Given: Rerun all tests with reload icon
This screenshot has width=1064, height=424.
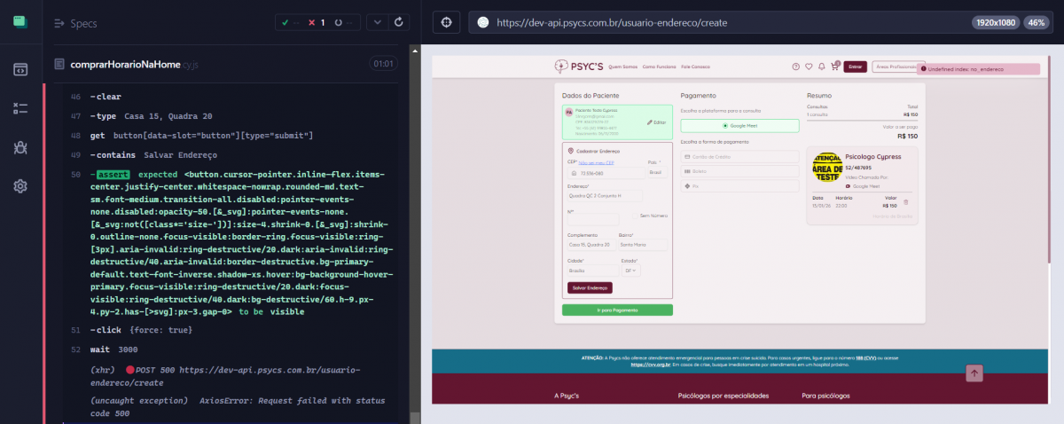Looking at the screenshot, I should tap(399, 22).
